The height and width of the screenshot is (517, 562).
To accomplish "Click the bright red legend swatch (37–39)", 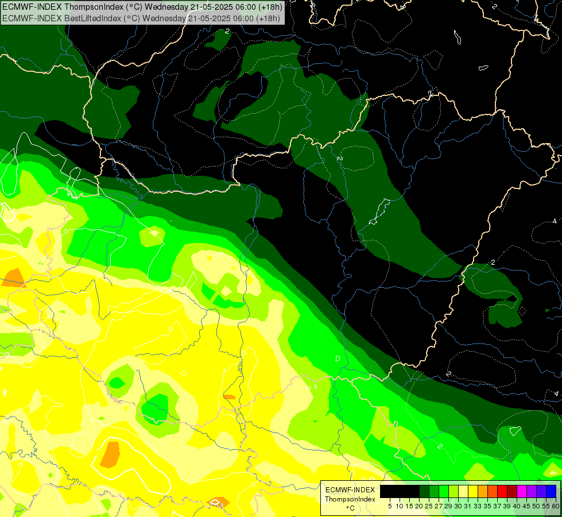I will pyautogui.click(x=502, y=491).
